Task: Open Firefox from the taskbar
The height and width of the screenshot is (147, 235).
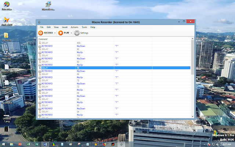Action: pos(104,144)
